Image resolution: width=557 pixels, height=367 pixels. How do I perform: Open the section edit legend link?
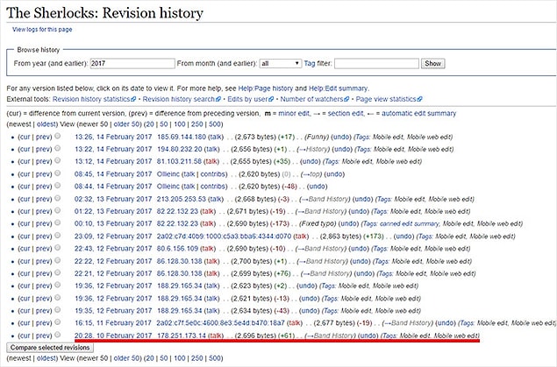click(x=346, y=114)
